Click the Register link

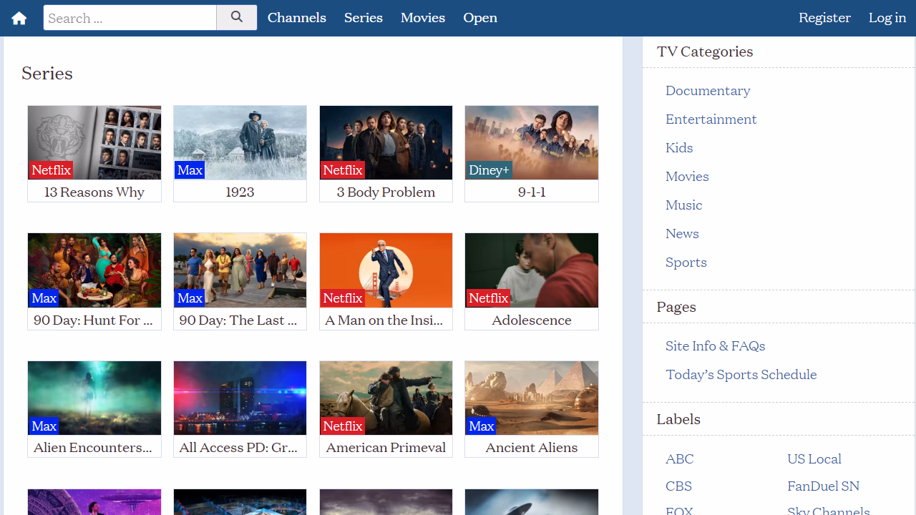click(824, 18)
